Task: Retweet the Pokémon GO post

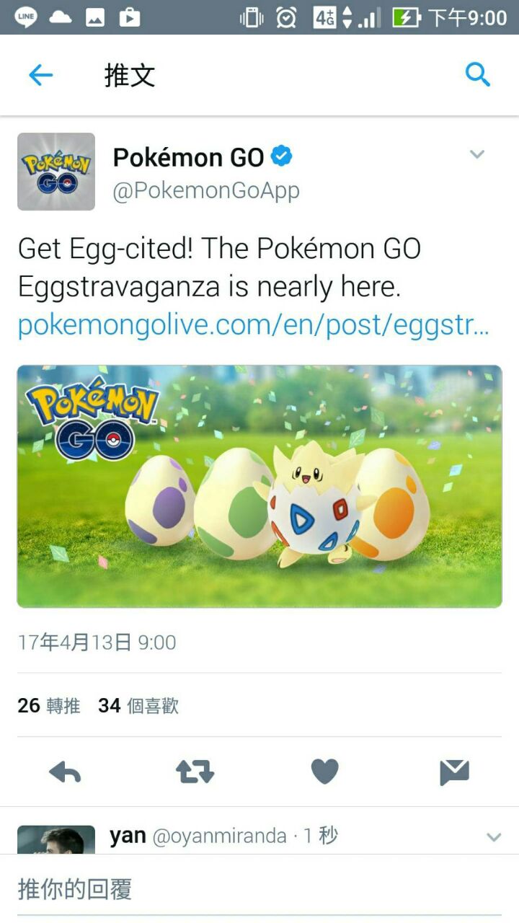Action: pyautogui.click(x=195, y=772)
